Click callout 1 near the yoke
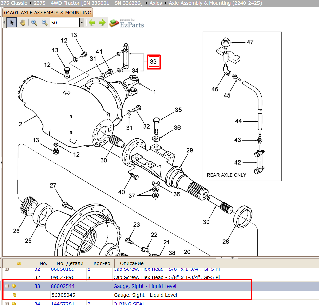The height and width of the screenshot is (305, 319). click(x=154, y=92)
